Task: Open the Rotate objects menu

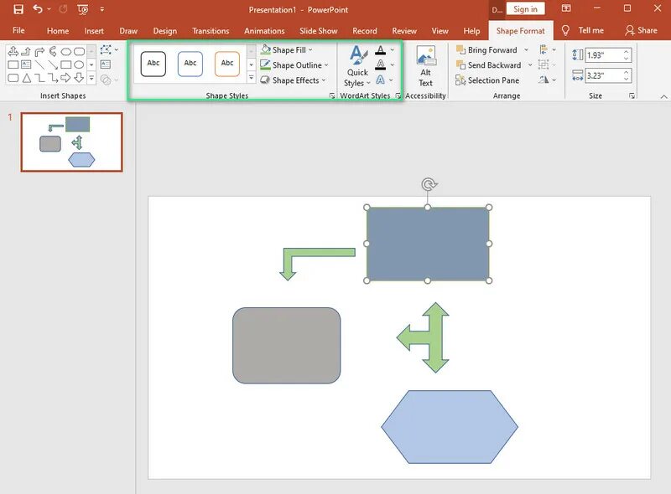Action: point(548,80)
